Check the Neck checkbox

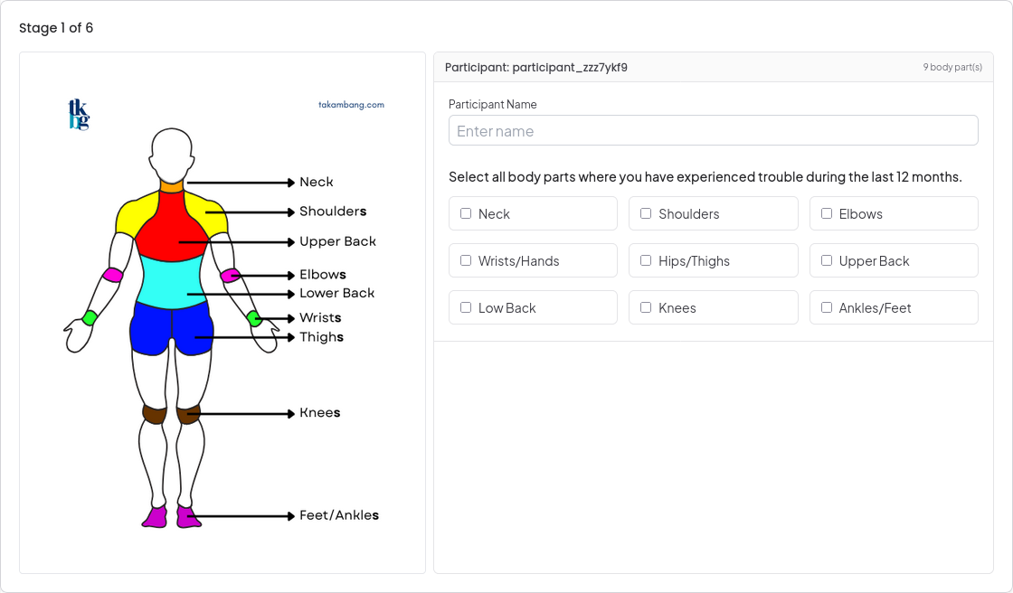tap(466, 213)
